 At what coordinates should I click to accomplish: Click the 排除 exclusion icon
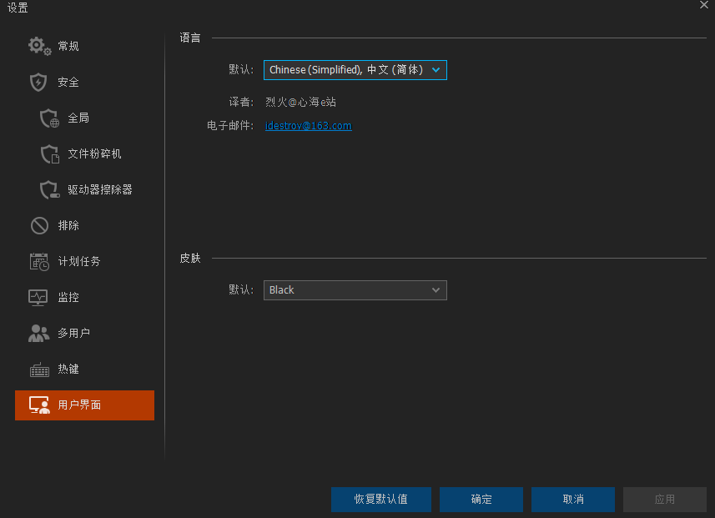point(38,225)
